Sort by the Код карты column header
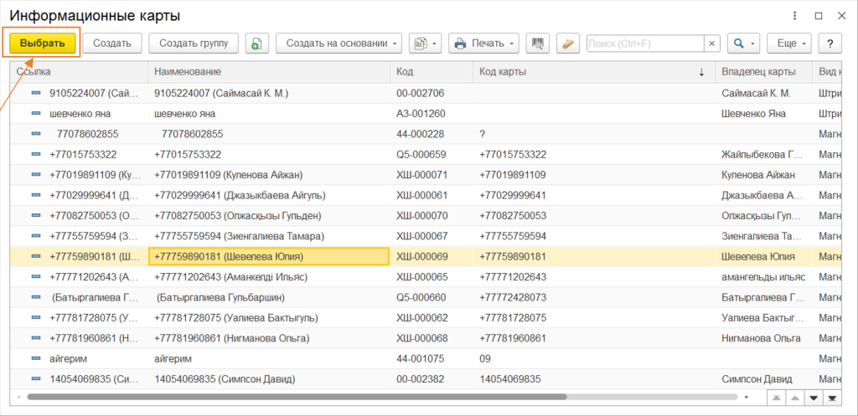The width and height of the screenshot is (858, 416). 594,72
